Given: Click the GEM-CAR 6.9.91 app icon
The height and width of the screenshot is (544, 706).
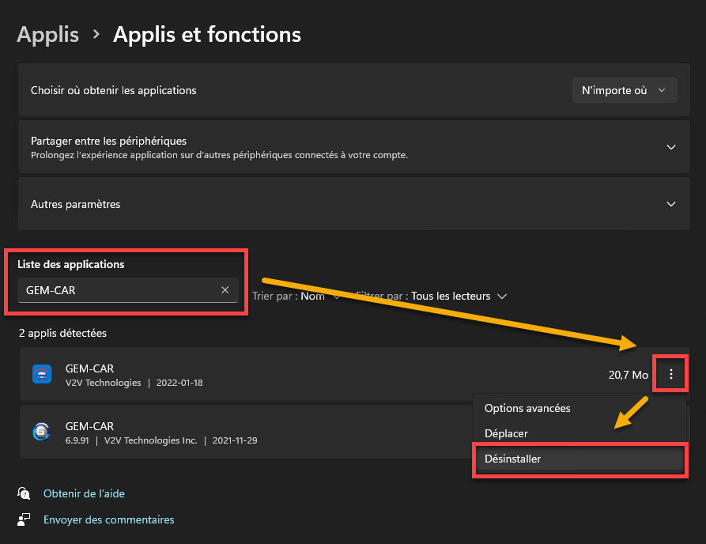Looking at the screenshot, I should [42, 432].
